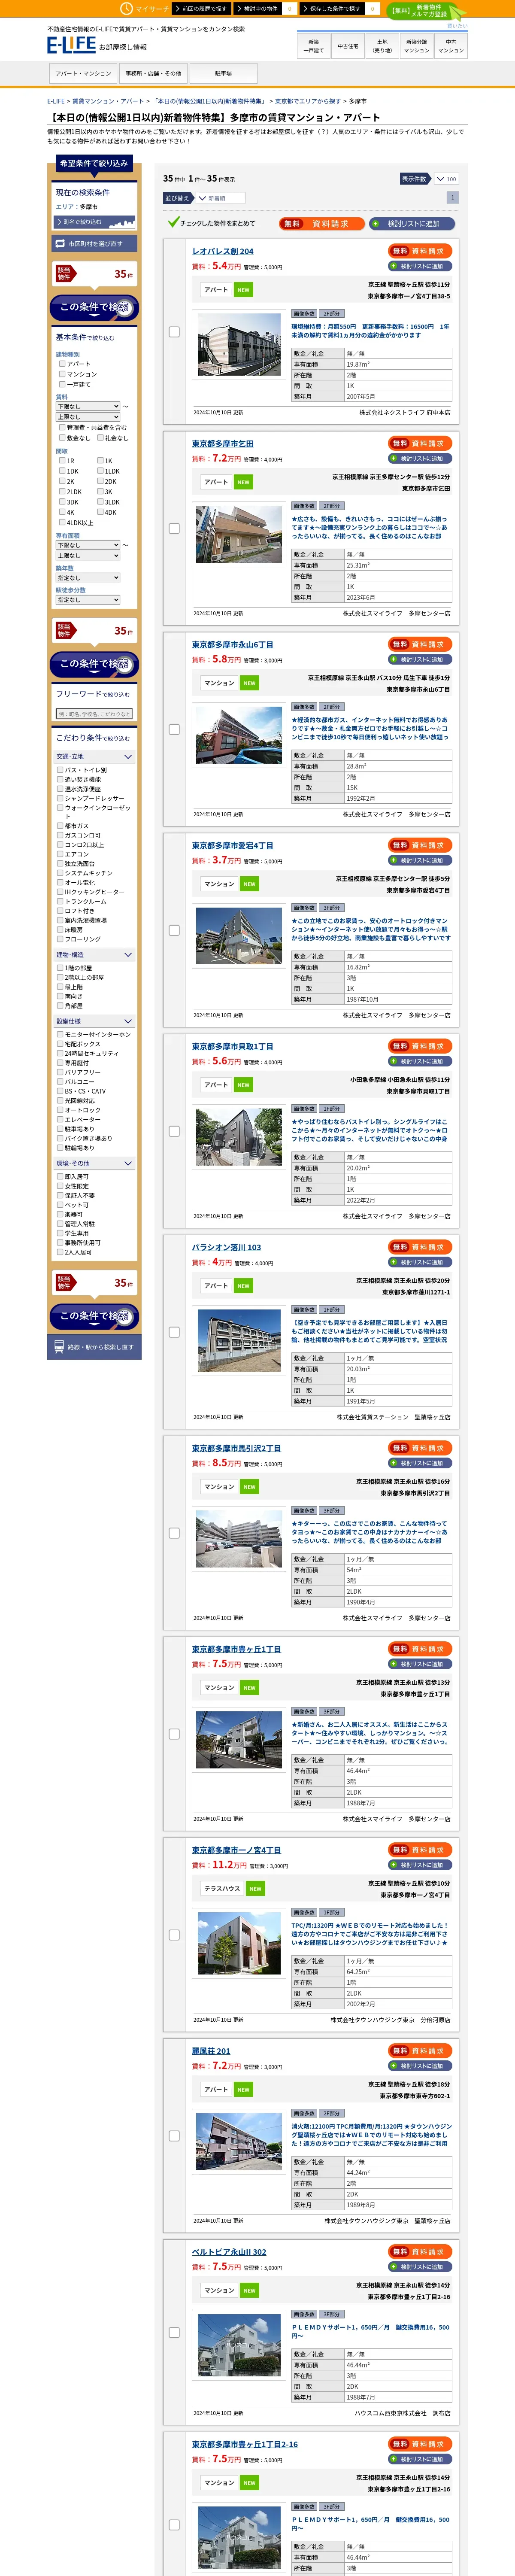
Task: Collapse the 環境・その他 section
Action: pos(95,1163)
